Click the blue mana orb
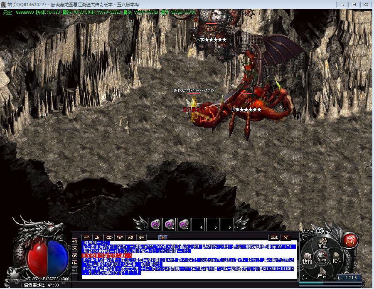Image resolution: width=374 pixels, height=289 pixels. 58,258
